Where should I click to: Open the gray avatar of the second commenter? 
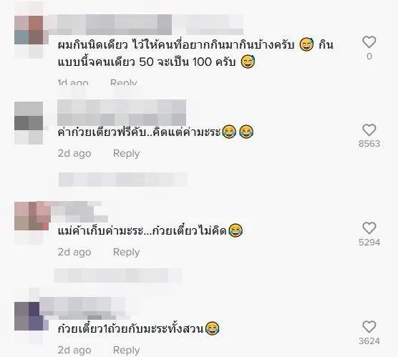click(x=29, y=123)
